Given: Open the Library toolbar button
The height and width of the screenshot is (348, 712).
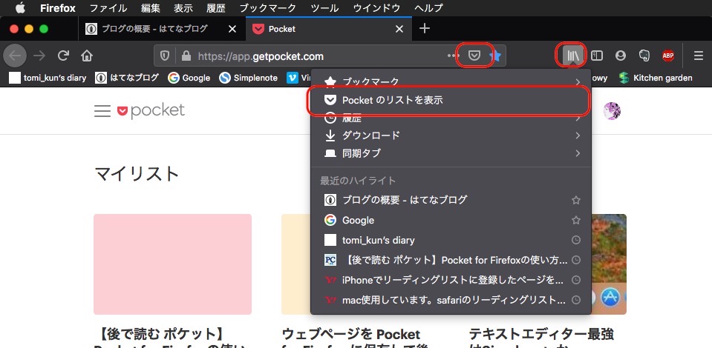Looking at the screenshot, I should 572,56.
